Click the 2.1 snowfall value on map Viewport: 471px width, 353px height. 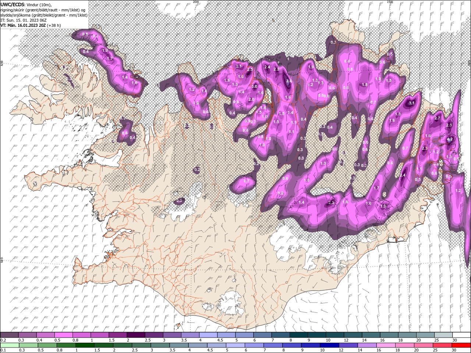[x=239, y=66]
